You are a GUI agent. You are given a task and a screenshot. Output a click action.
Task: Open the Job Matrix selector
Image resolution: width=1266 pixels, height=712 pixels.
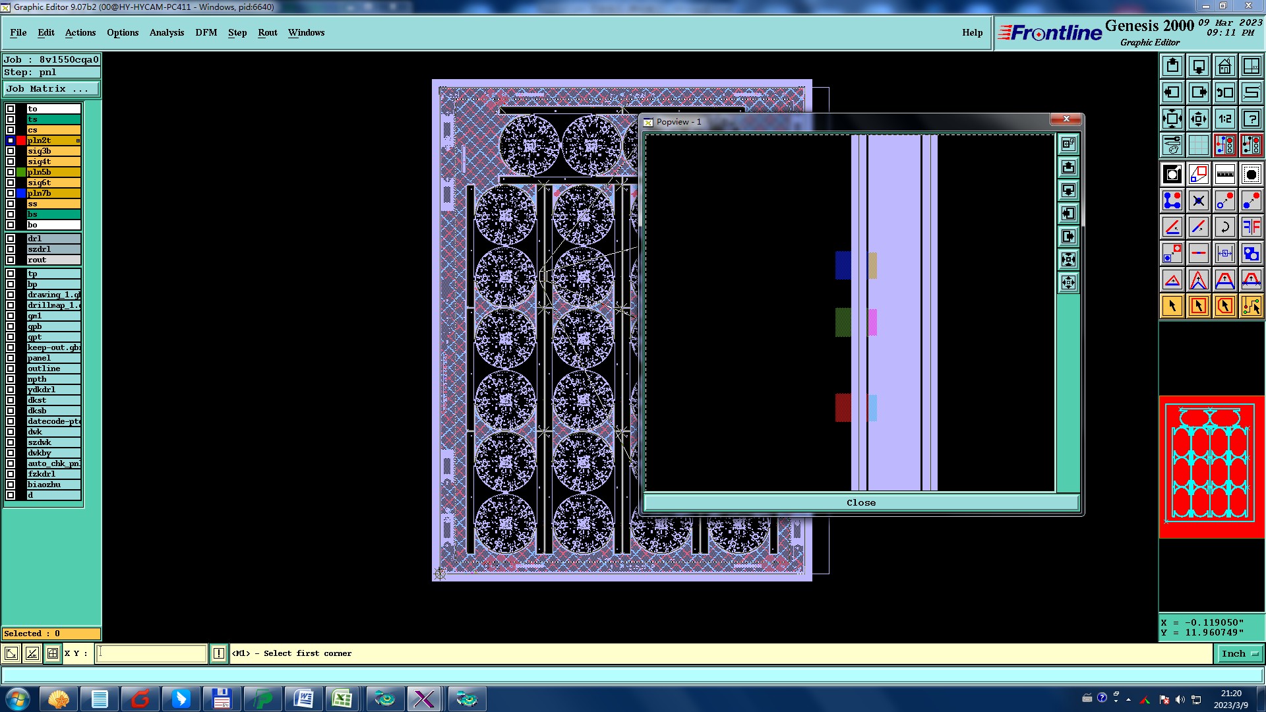51,88
